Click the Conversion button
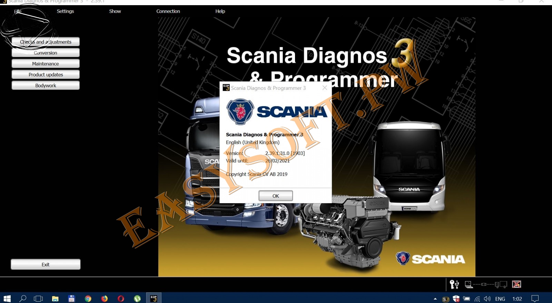 click(x=46, y=53)
